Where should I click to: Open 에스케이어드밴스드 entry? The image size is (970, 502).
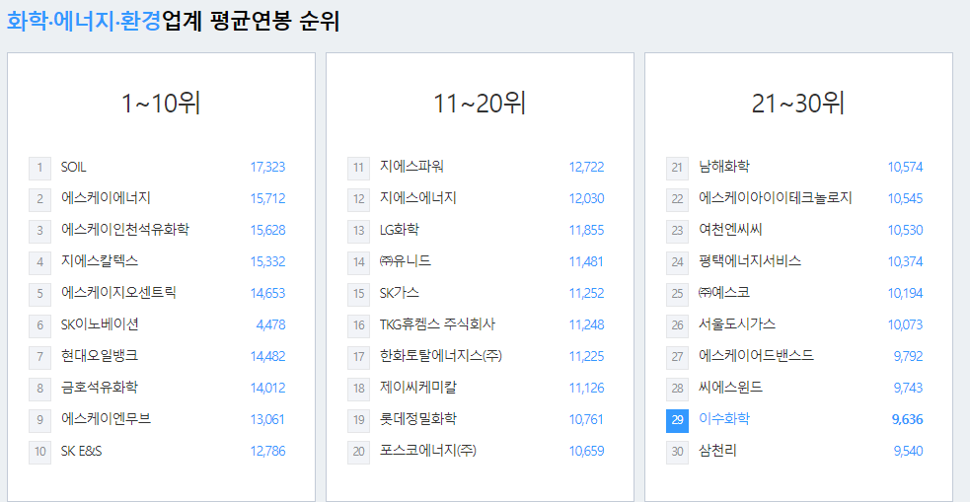tap(756, 356)
